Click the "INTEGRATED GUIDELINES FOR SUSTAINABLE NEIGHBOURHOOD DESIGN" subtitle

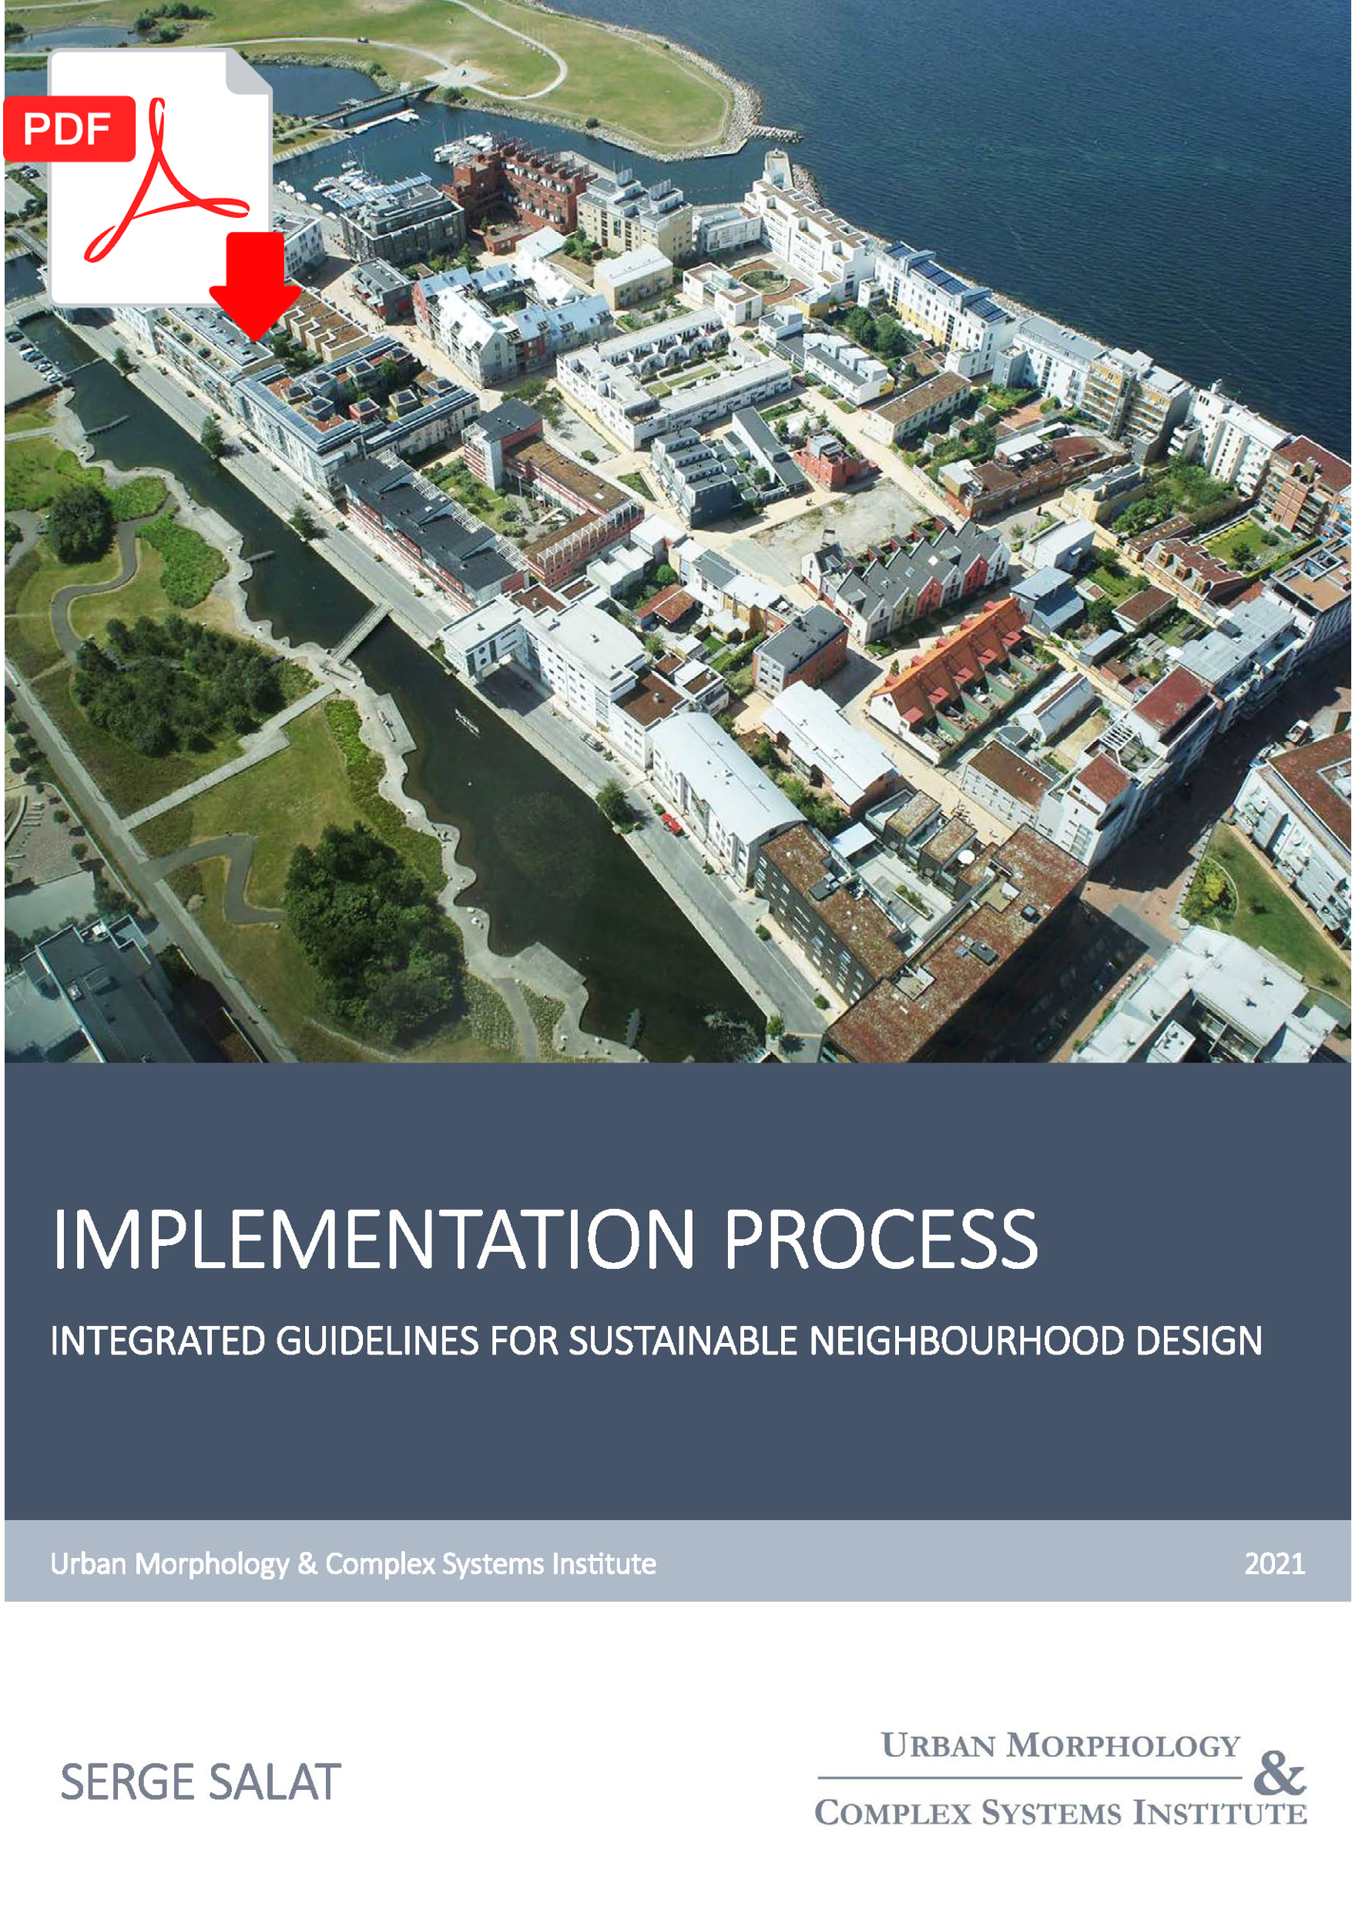pyautogui.click(x=656, y=1341)
